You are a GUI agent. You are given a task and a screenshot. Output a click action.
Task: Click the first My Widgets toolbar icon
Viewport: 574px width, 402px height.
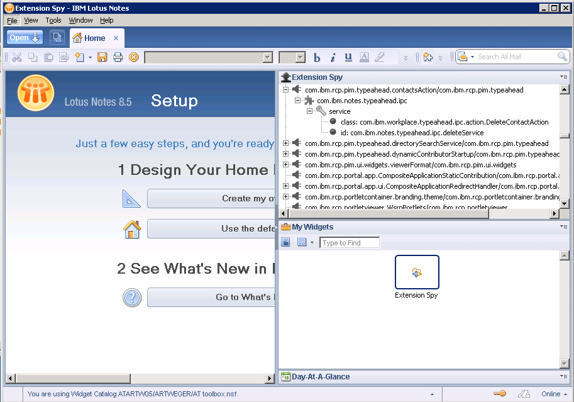click(x=285, y=242)
